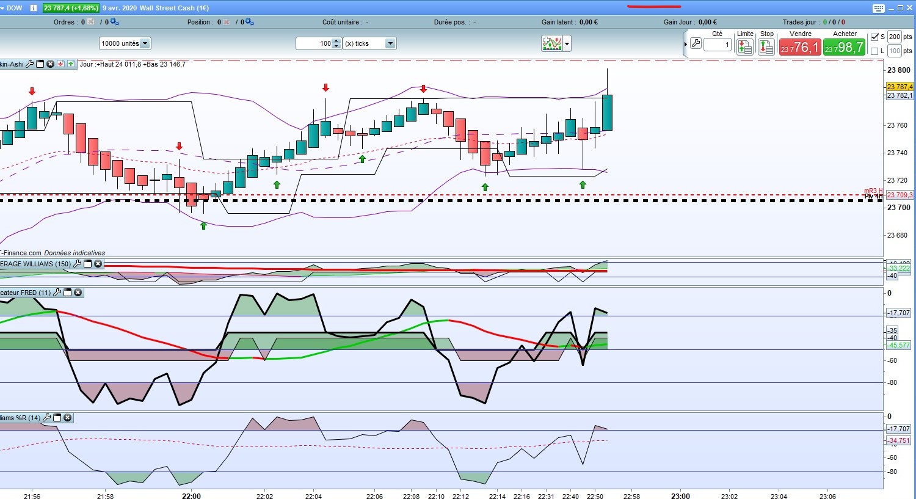
Task: Click AVERAGE WILLIAMS (150) window icon
Action: tap(87, 264)
